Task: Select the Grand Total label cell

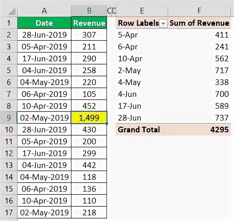Action: tap(139, 130)
